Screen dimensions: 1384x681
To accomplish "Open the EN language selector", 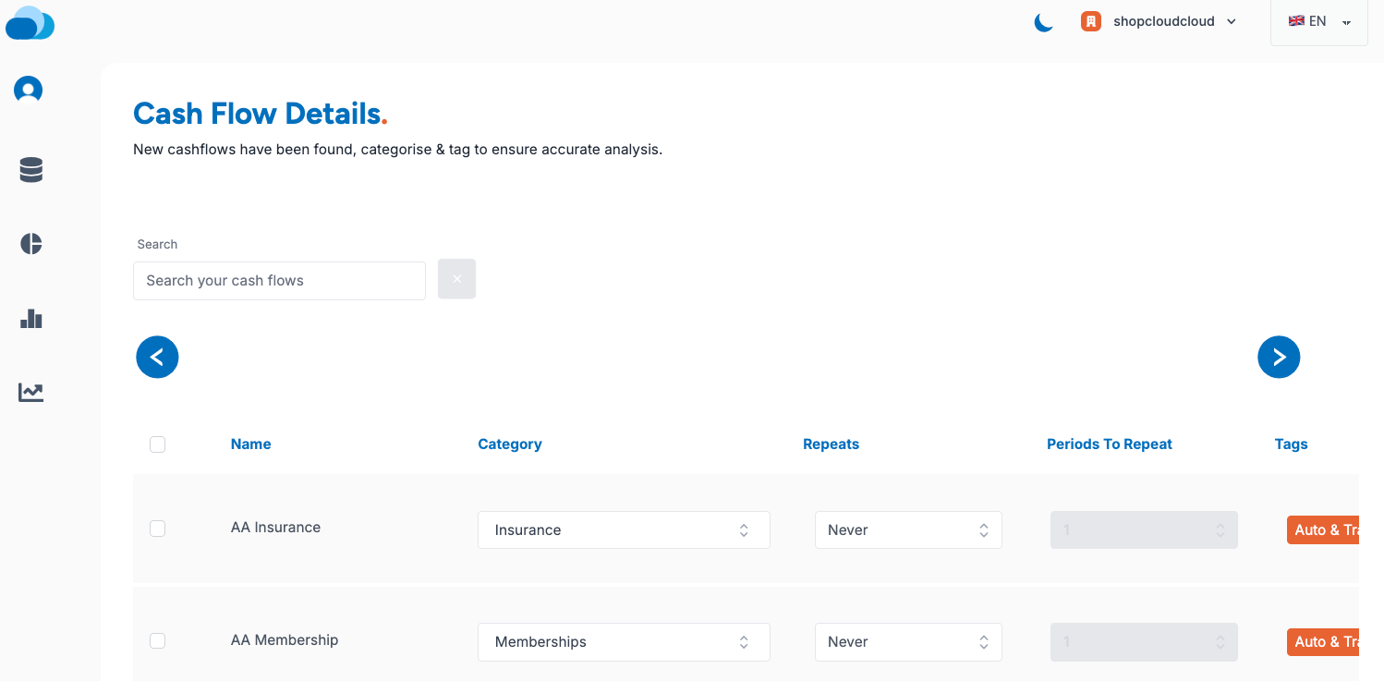I will coord(1317,20).
